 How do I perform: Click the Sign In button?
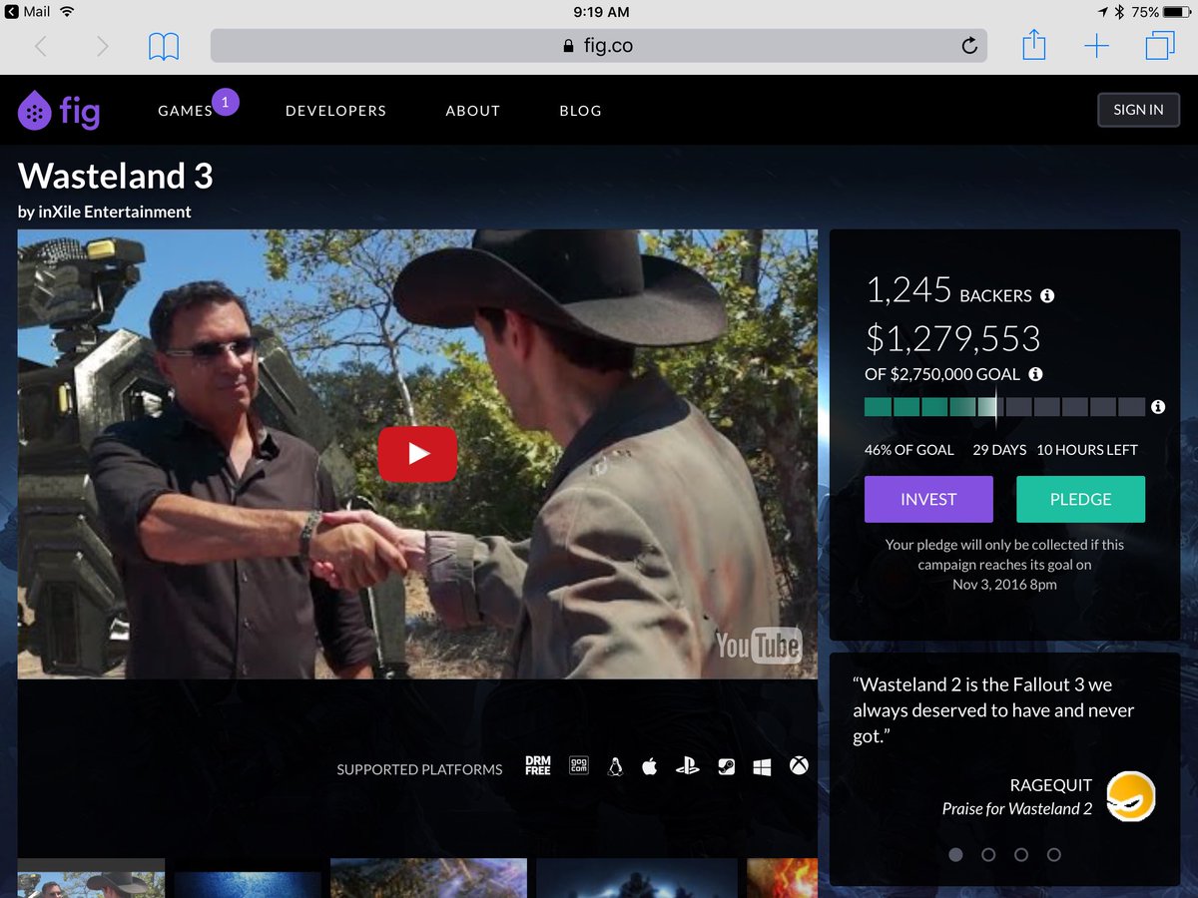pyautogui.click(x=1138, y=110)
